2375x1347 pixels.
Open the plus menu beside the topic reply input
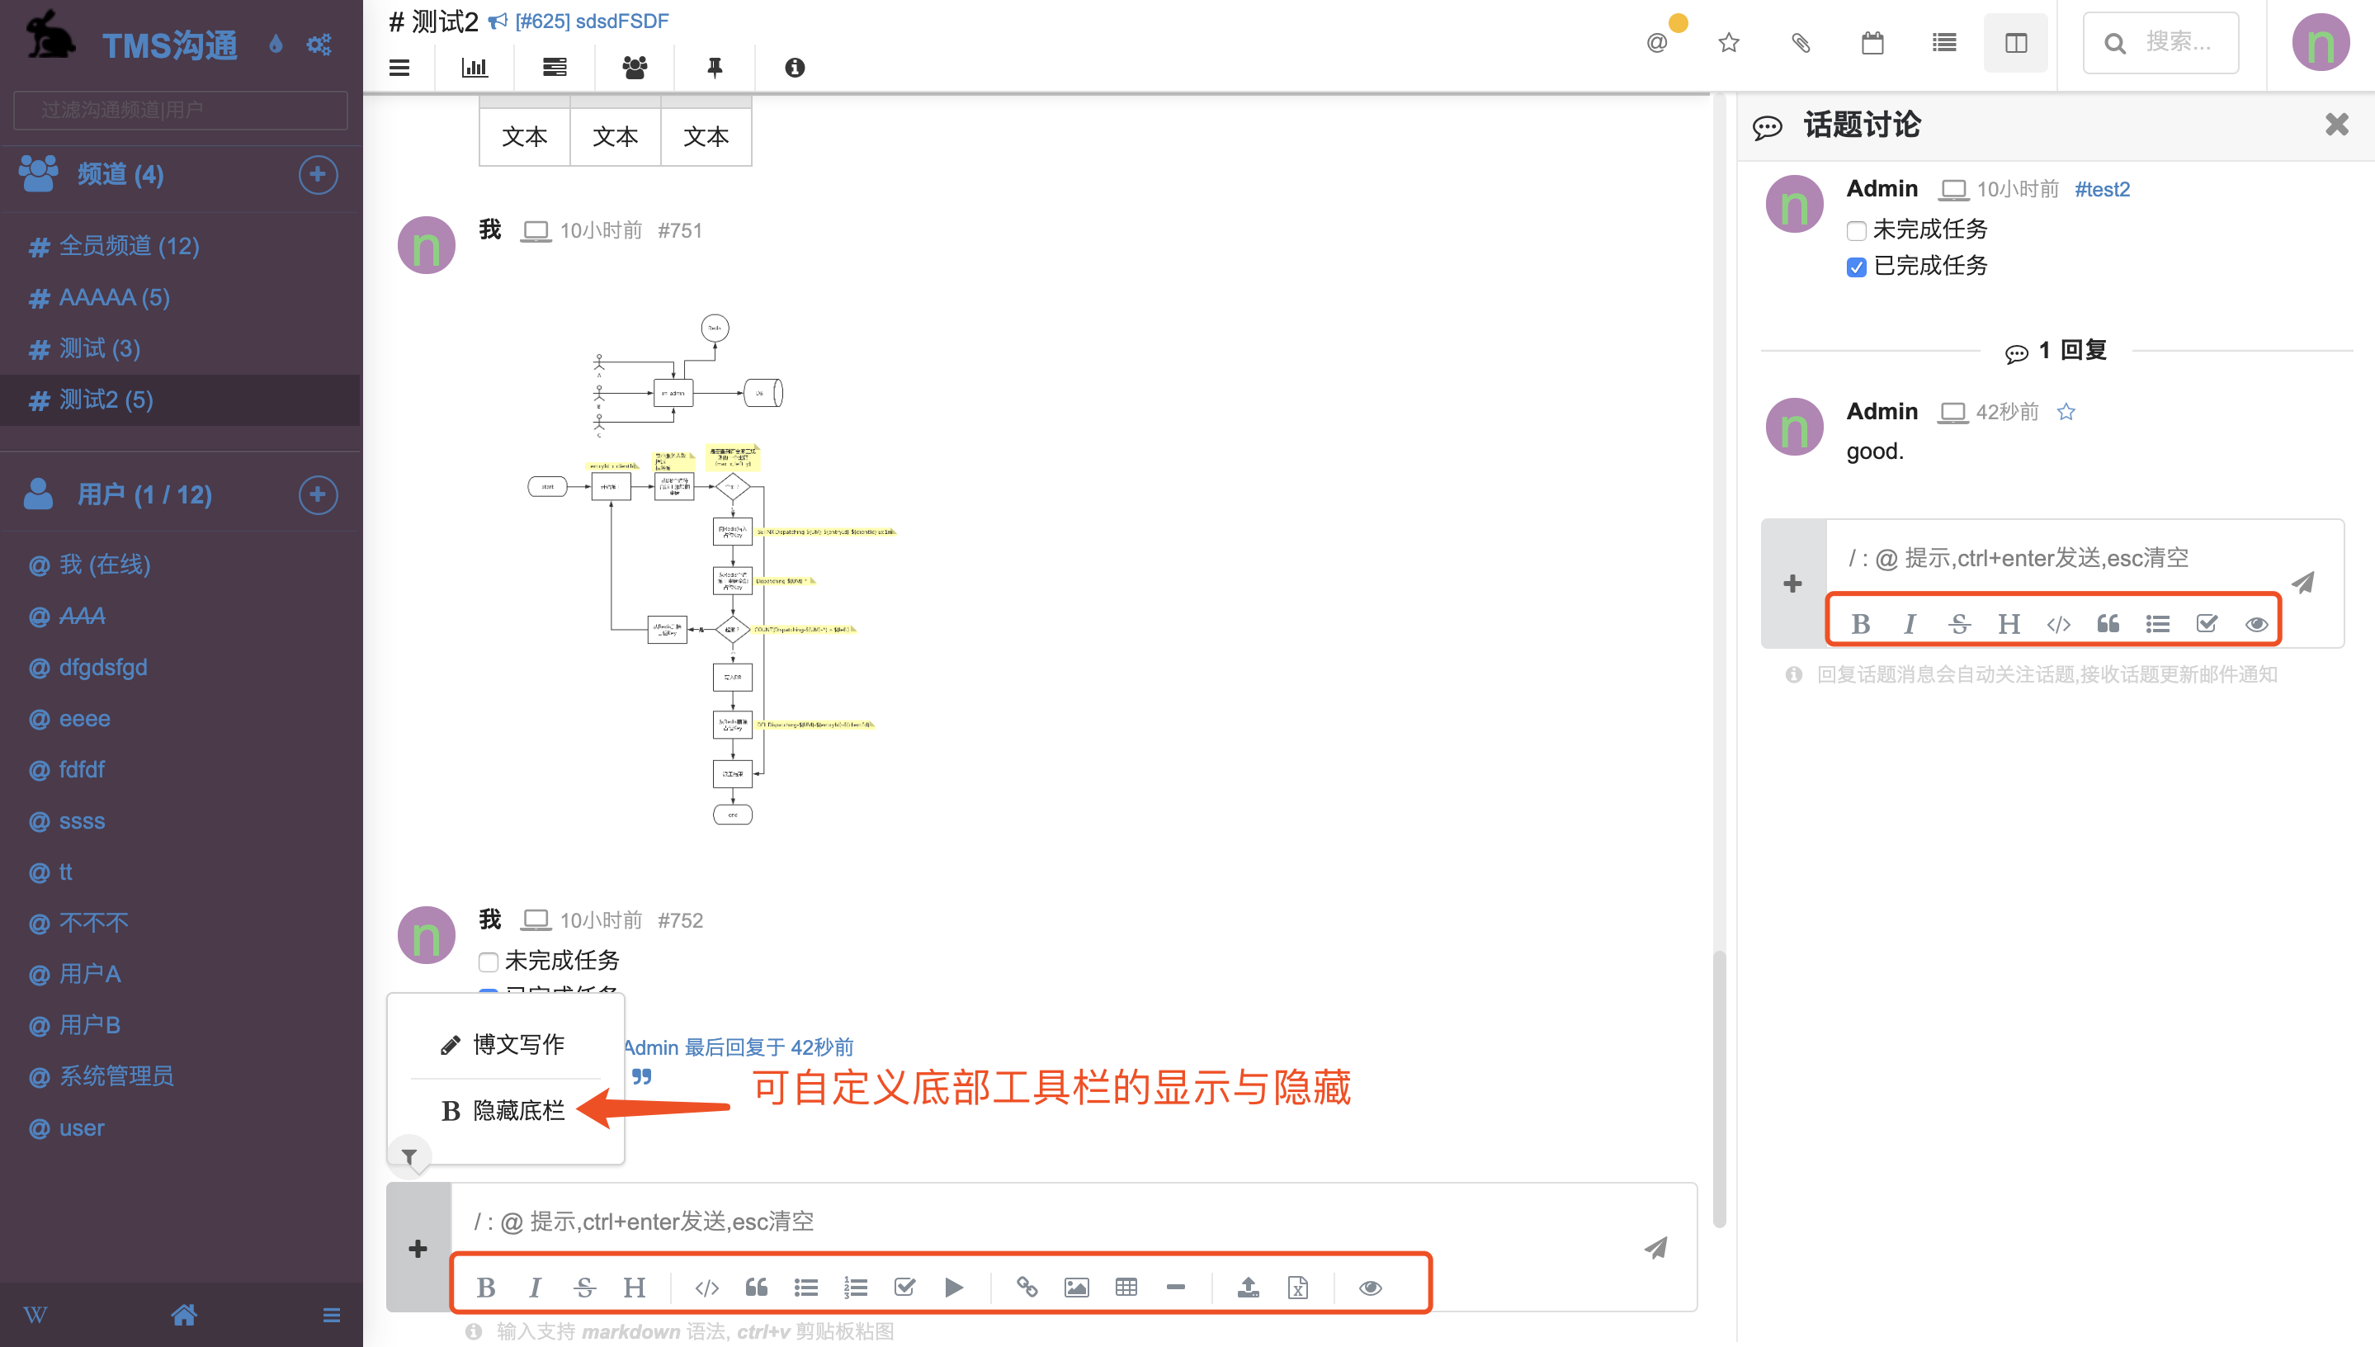pyautogui.click(x=1792, y=583)
